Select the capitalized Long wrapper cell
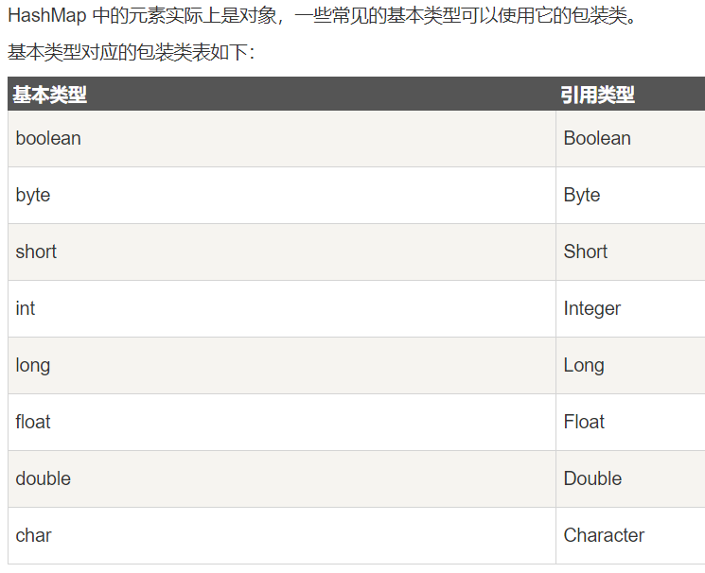The height and width of the screenshot is (573, 705). pos(584,365)
